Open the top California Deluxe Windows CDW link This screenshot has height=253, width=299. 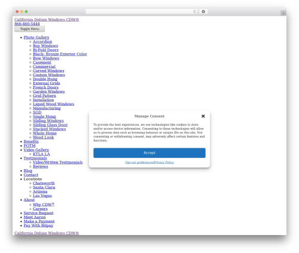coord(47,20)
